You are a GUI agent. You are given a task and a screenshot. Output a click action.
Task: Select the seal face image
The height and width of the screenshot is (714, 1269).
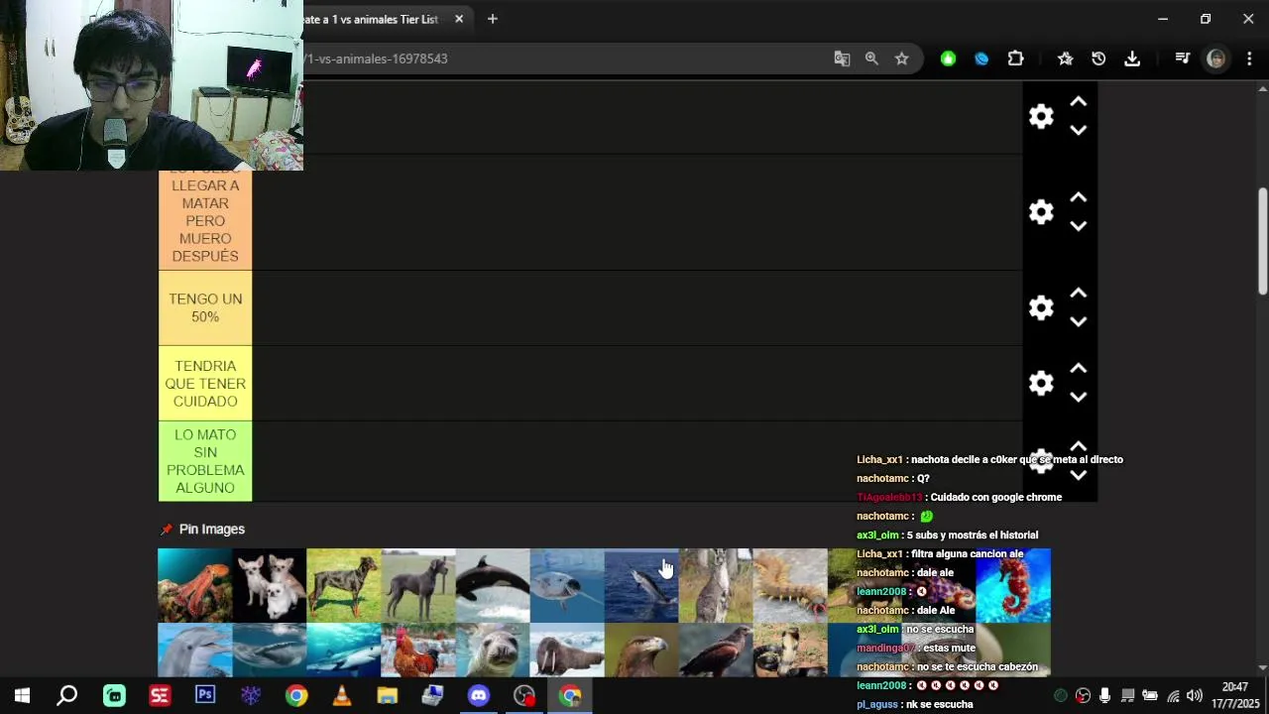pyautogui.click(x=492, y=651)
